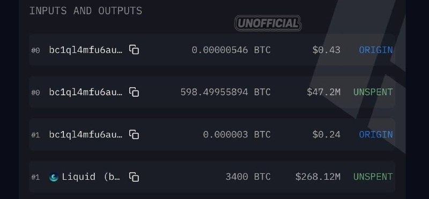Click the INPUTS AND OUTPUTS heading
The width and height of the screenshot is (429, 199).
(86, 11)
